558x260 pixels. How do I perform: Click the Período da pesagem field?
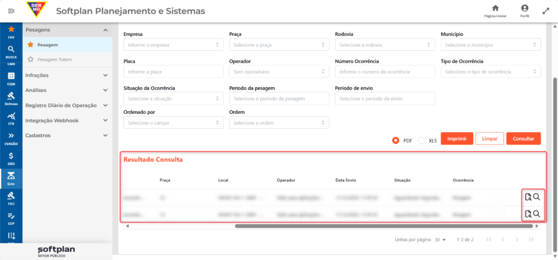coord(279,99)
